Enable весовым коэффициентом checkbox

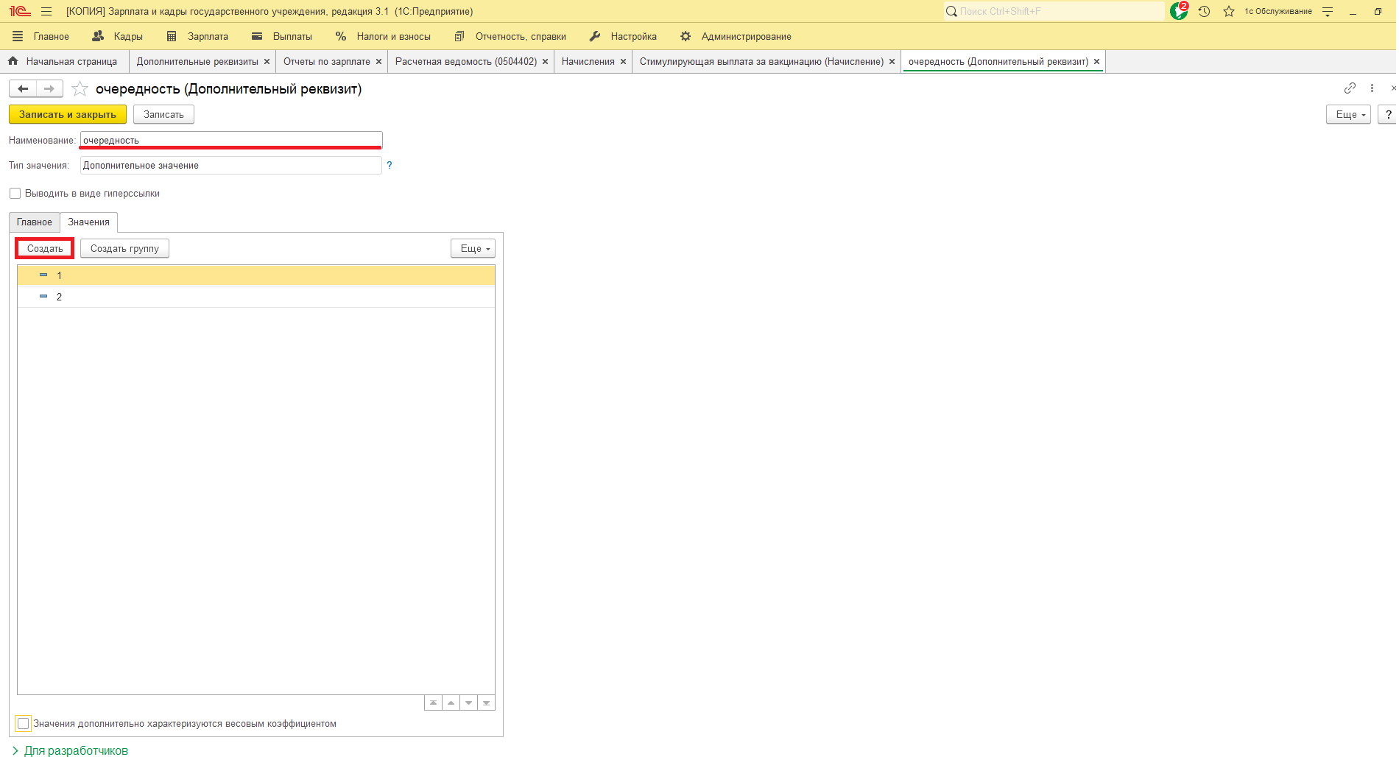(24, 724)
